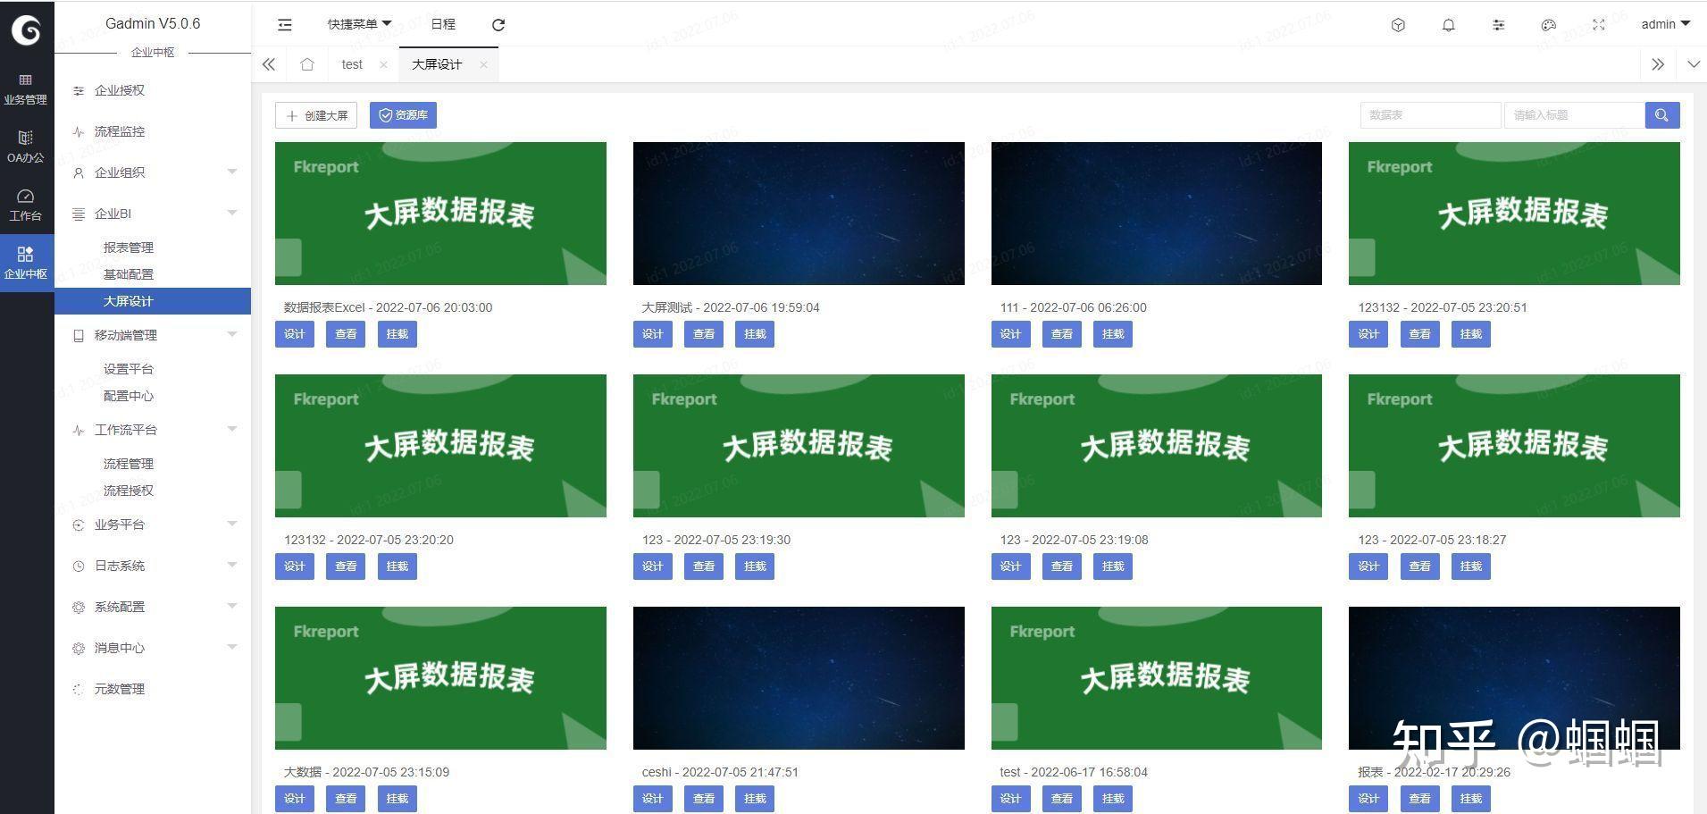Image resolution: width=1707 pixels, height=814 pixels.
Task: Select 企业中枢 in the left navigation rail
Action: point(26,261)
